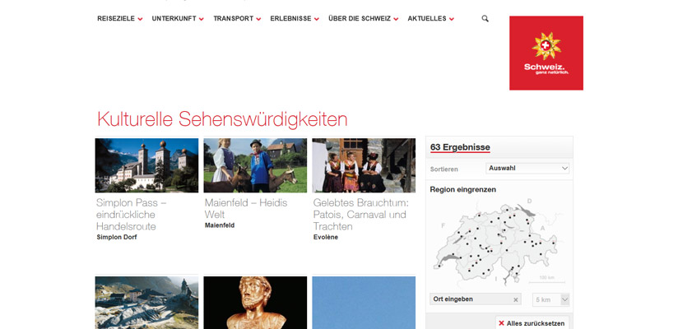The height and width of the screenshot is (329, 678).
Task: Open the Aktuelles menu
Action: [430, 19]
